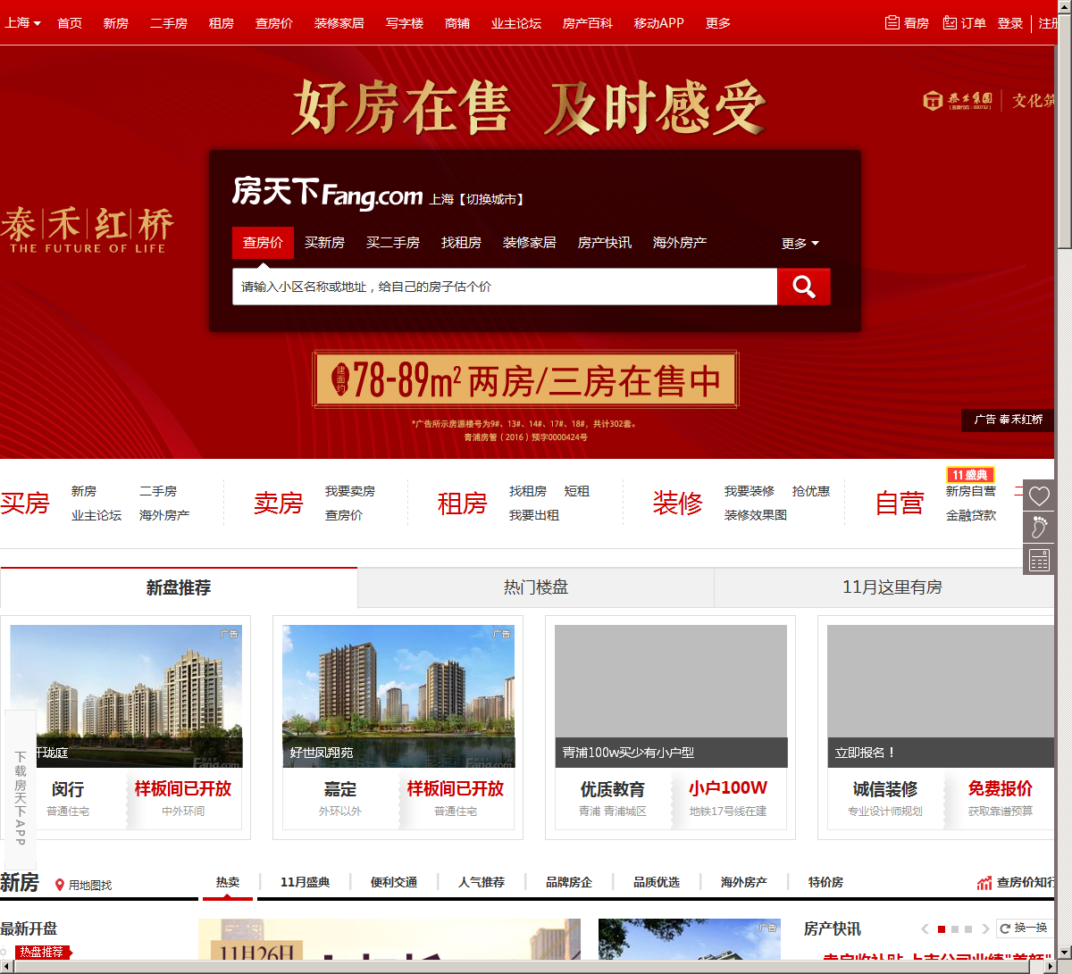This screenshot has width=1072, height=974.
Task: Select the 买新房 search tab
Action: point(324,243)
